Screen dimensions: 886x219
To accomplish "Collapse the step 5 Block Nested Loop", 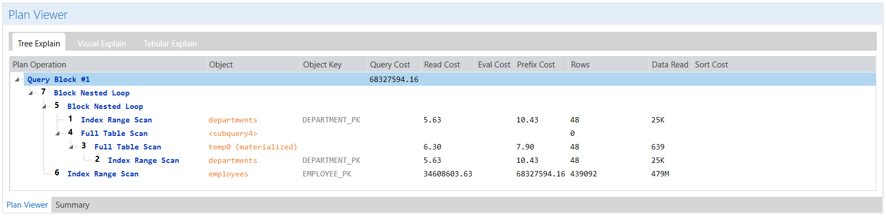I will pyautogui.click(x=44, y=107).
